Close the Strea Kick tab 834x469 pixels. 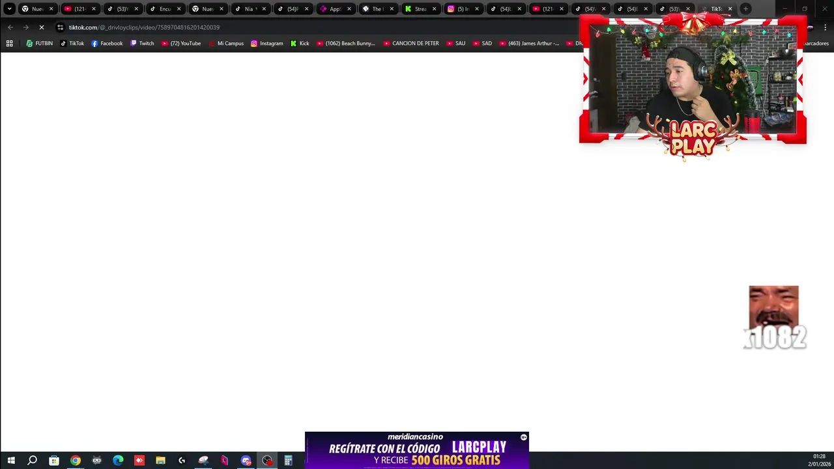click(x=434, y=9)
